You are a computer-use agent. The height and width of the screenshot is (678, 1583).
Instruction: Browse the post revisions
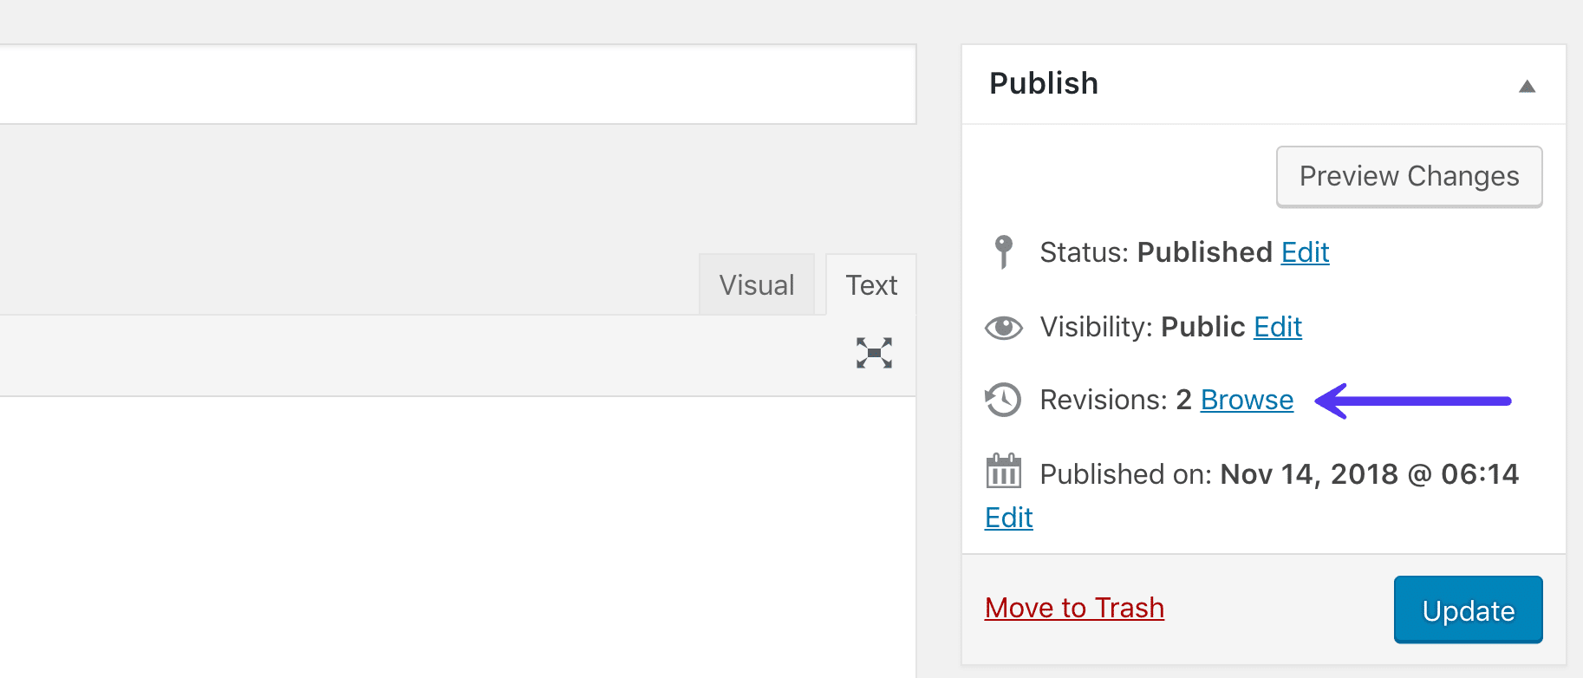(x=1247, y=400)
